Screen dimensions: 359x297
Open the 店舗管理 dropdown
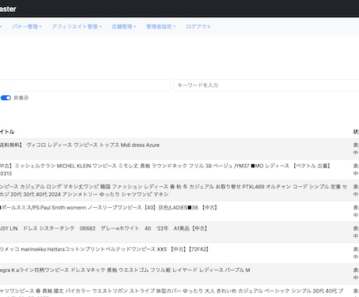[x=123, y=27]
